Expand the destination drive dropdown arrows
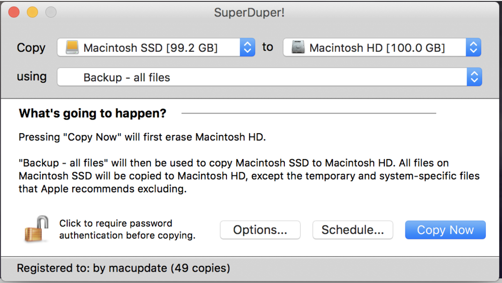This screenshot has height=283, width=502. click(x=473, y=47)
